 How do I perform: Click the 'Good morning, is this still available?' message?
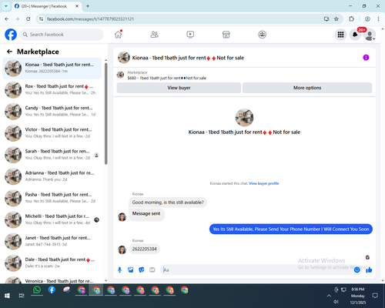168,203
